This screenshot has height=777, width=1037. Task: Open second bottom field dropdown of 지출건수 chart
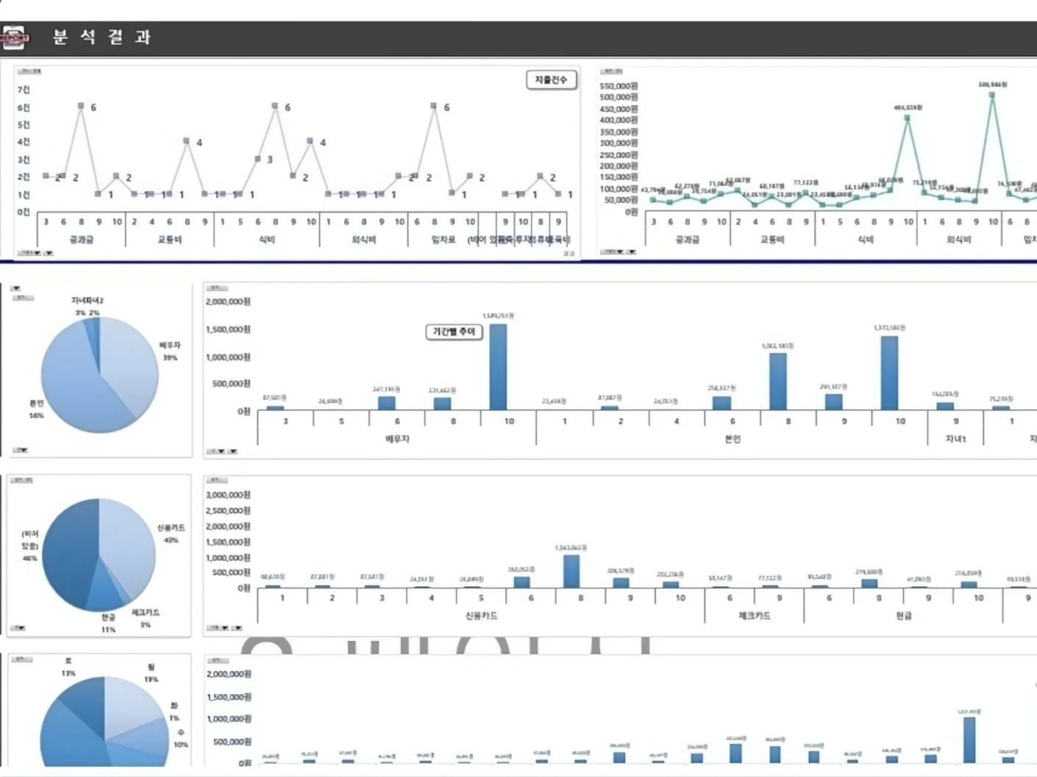[49, 253]
